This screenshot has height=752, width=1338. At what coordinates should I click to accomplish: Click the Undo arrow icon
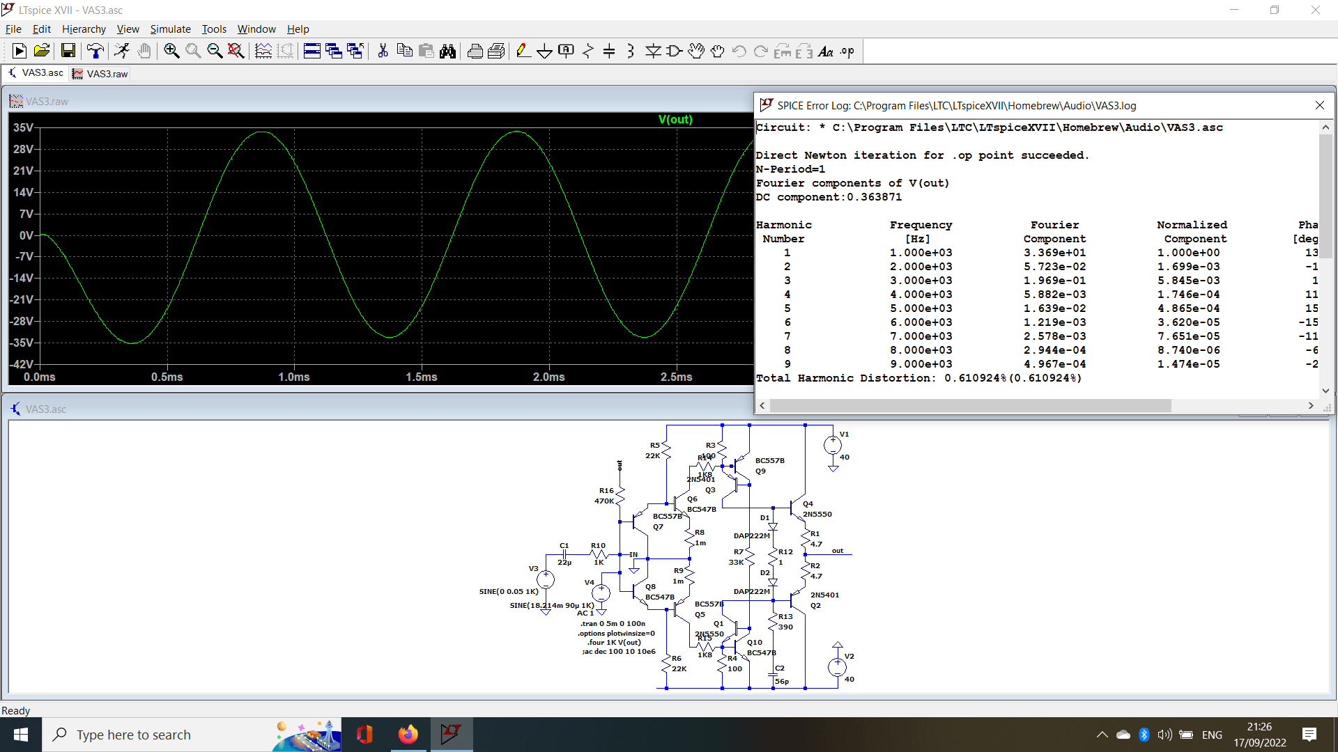click(739, 51)
